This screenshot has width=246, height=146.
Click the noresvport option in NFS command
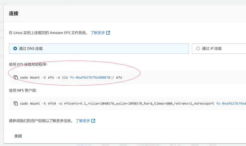[x=204, y=103]
